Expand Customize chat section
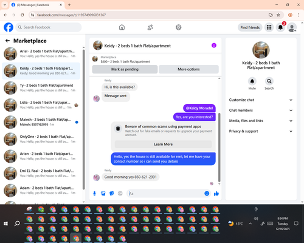This screenshot has width=304, height=243. 261,100
